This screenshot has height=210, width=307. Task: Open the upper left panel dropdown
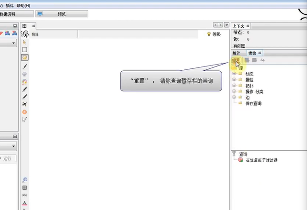pyautogui.click(x=13, y=43)
